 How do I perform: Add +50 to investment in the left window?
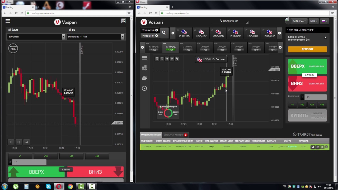coord(97,156)
